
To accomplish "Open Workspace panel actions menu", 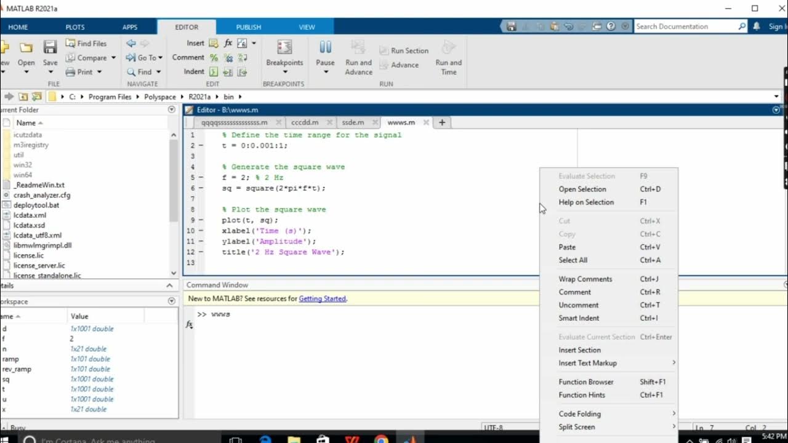I will coord(172,301).
